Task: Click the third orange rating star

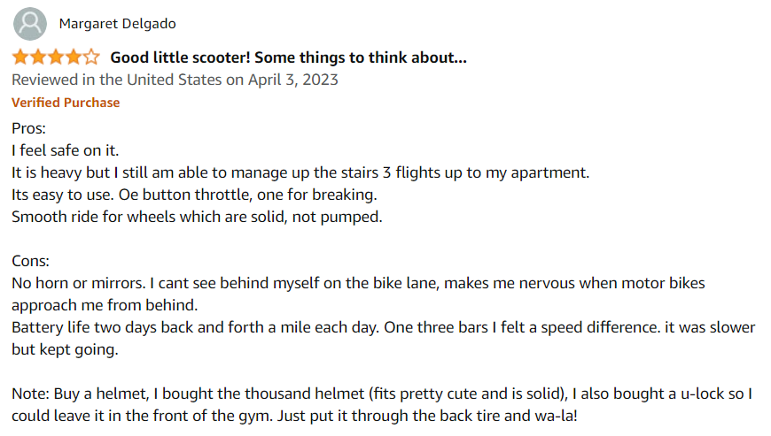Action: (x=56, y=57)
